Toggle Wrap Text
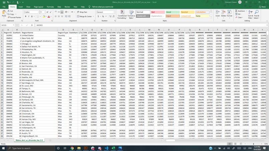Screen dimensions: 269x151 [x=82, y=12]
